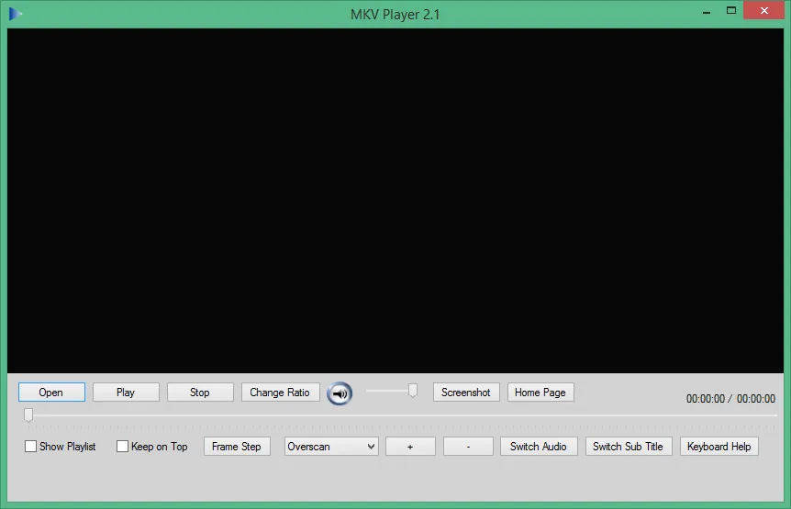This screenshot has width=791, height=509.
Task: Open Keyboard Help
Action: point(719,447)
